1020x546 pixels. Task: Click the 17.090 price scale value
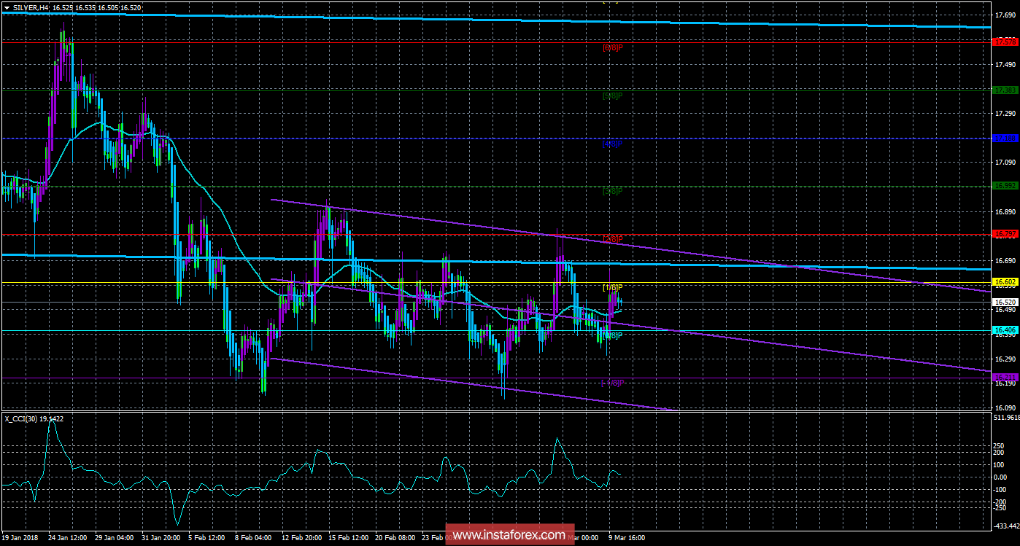click(1005, 163)
